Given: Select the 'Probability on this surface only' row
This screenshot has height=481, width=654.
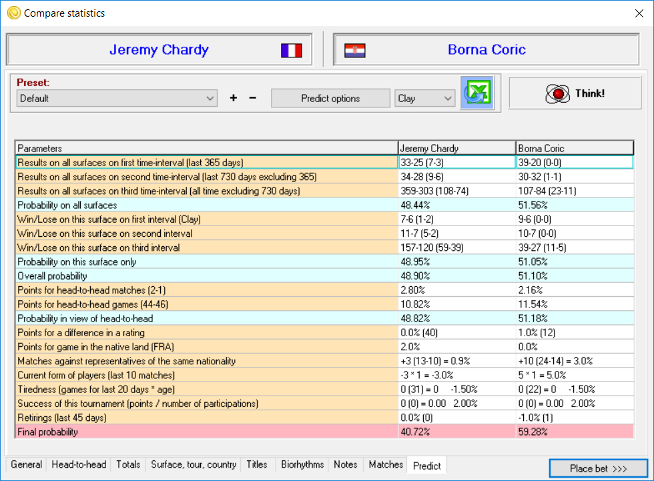Looking at the screenshot, I should click(324, 262).
